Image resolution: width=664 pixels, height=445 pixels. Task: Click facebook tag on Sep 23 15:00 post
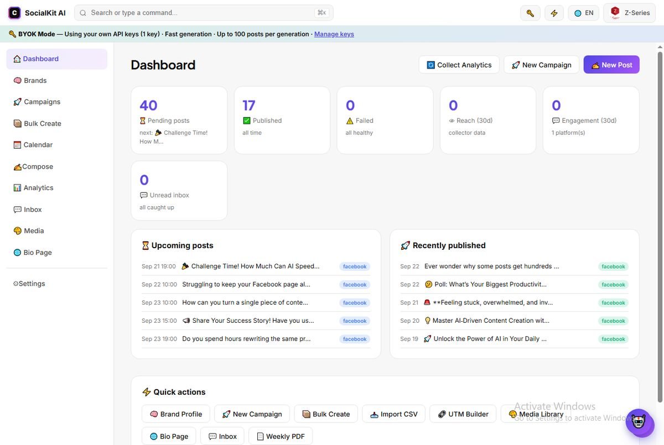(x=355, y=321)
